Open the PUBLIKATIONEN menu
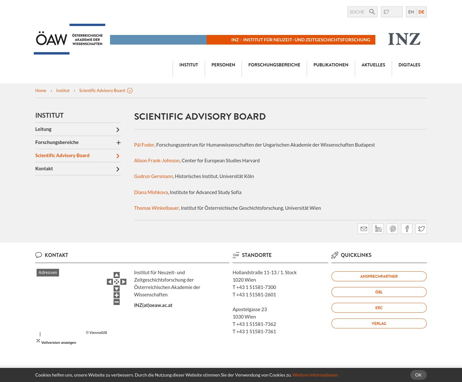The image size is (462, 382). pos(331,65)
